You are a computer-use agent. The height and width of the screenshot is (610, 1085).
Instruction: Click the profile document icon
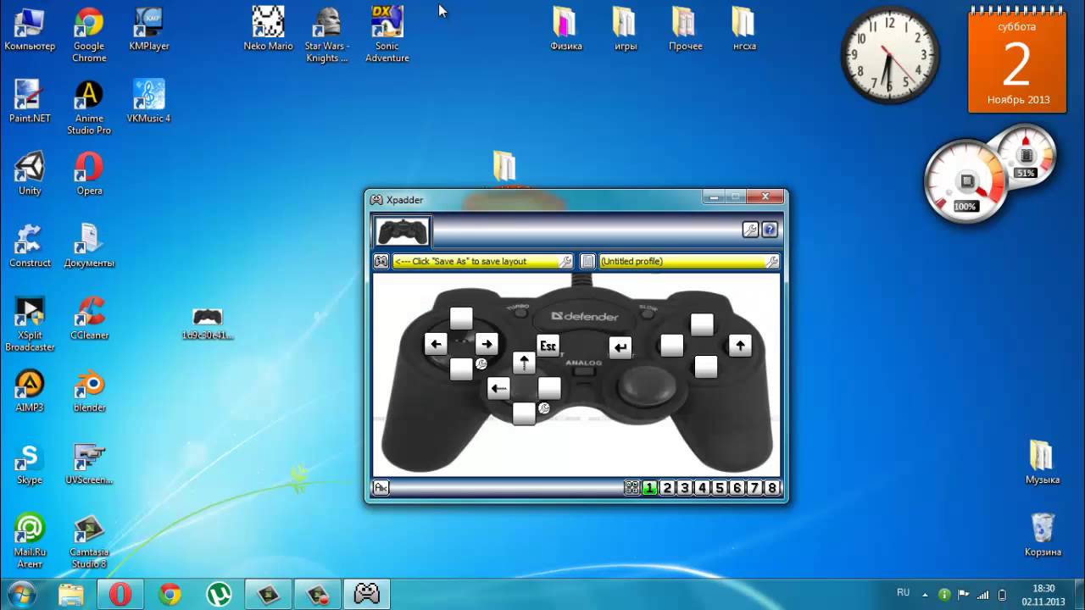pos(587,262)
